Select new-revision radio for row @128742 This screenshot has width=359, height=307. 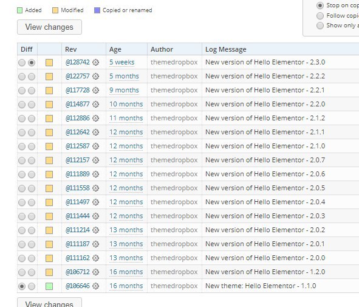tap(32, 63)
